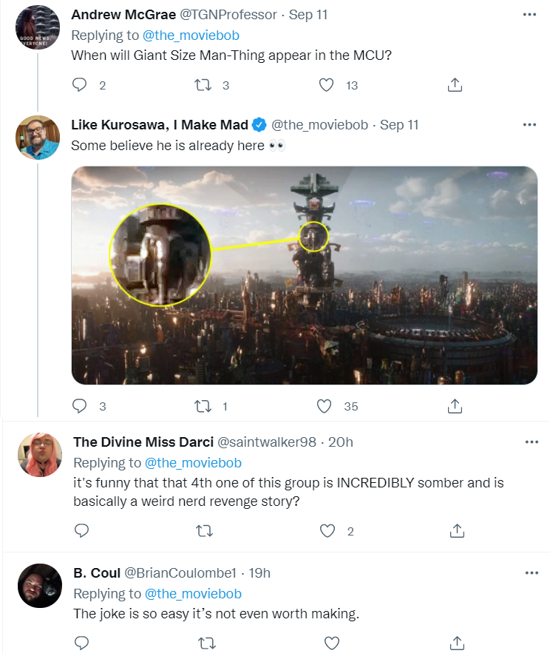Reply to the "Some believe he is already here" tweet
The width and height of the screenshot is (550, 659).
[80, 406]
